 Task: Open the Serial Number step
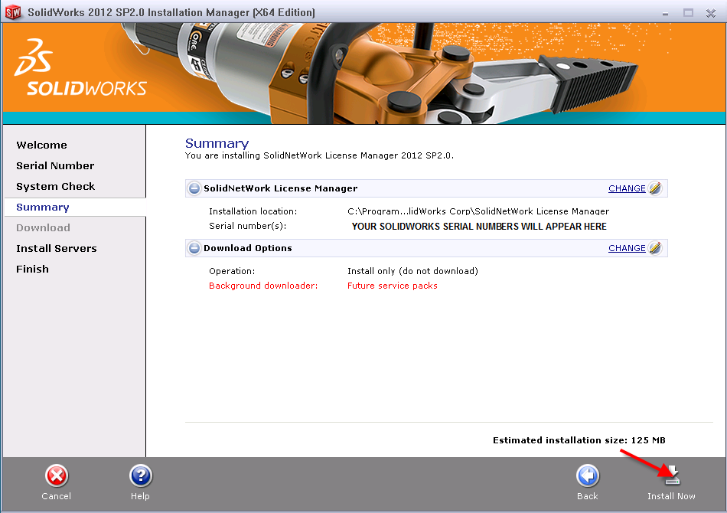[x=55, y=165]
